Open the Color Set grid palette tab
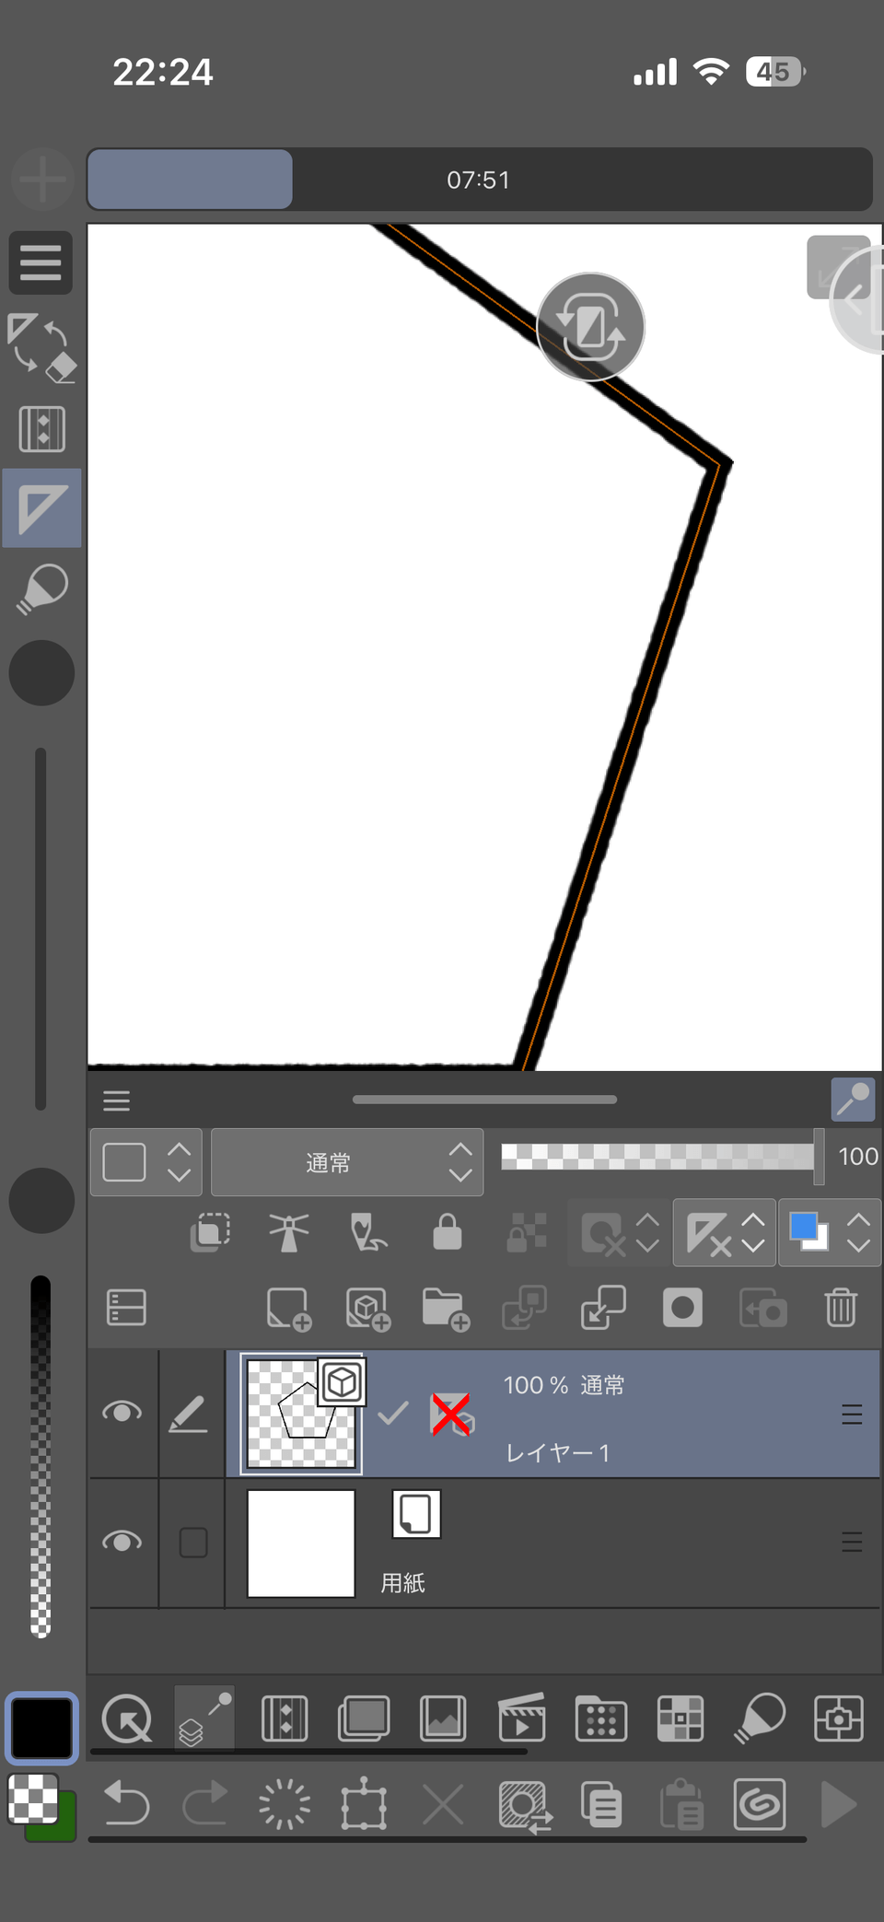This screenshot has width=884, height=1922. click(x=680, y=1718)
